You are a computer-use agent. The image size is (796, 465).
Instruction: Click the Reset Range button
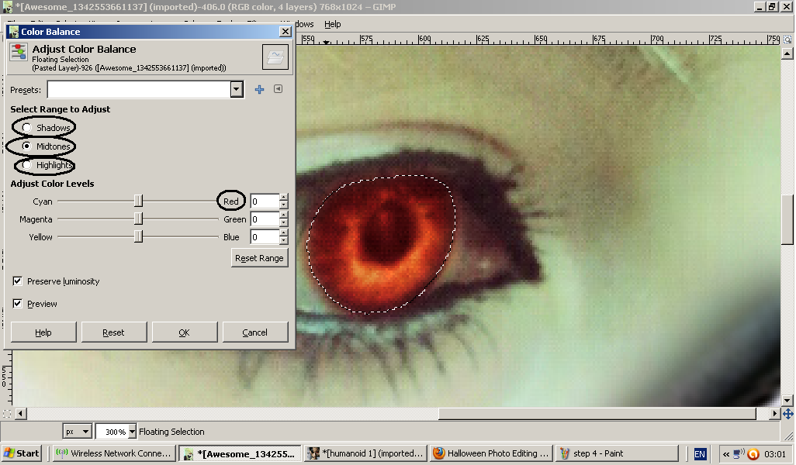click(259, 258)
